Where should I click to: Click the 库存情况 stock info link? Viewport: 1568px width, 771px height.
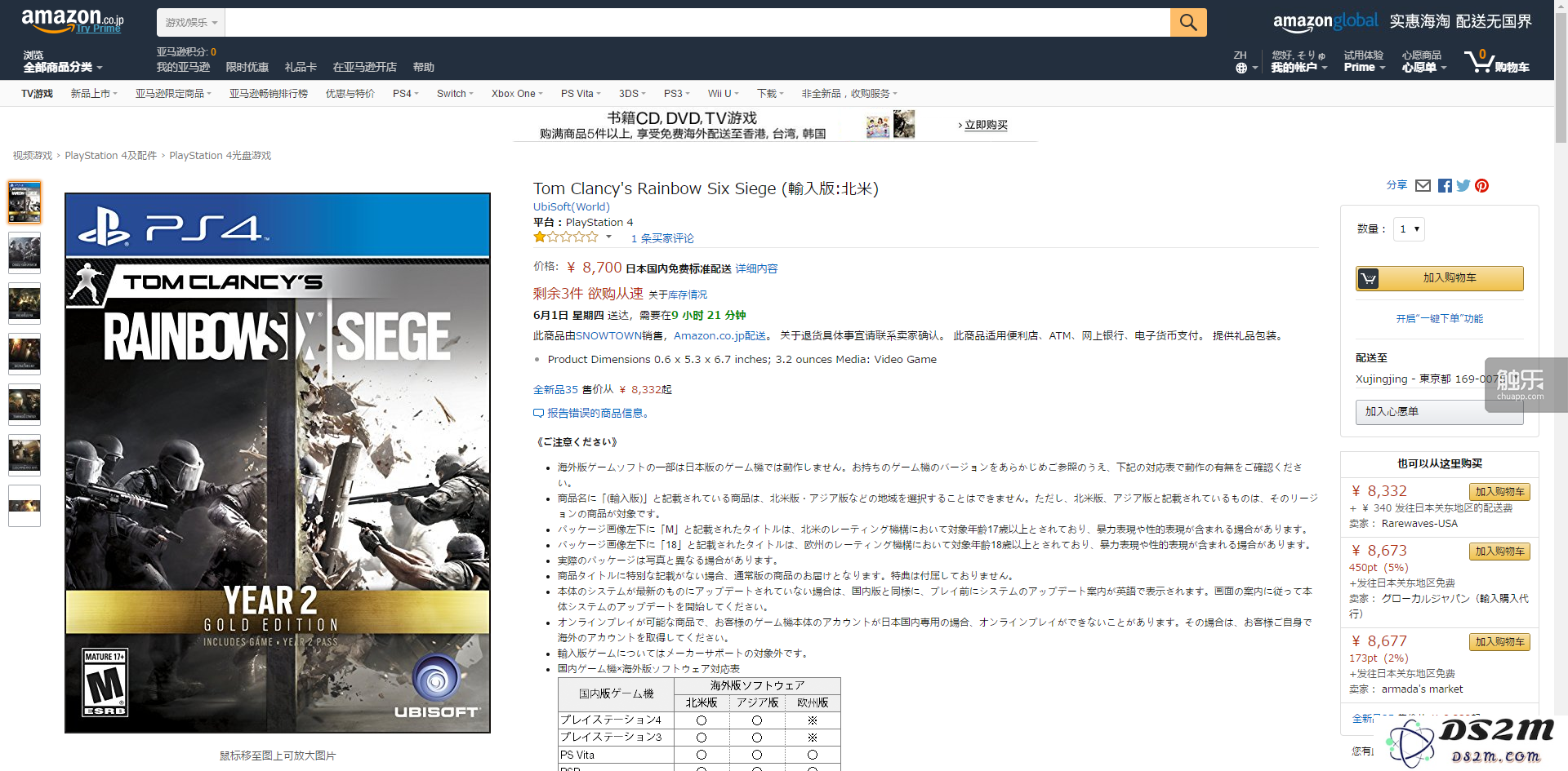(688, 295)
